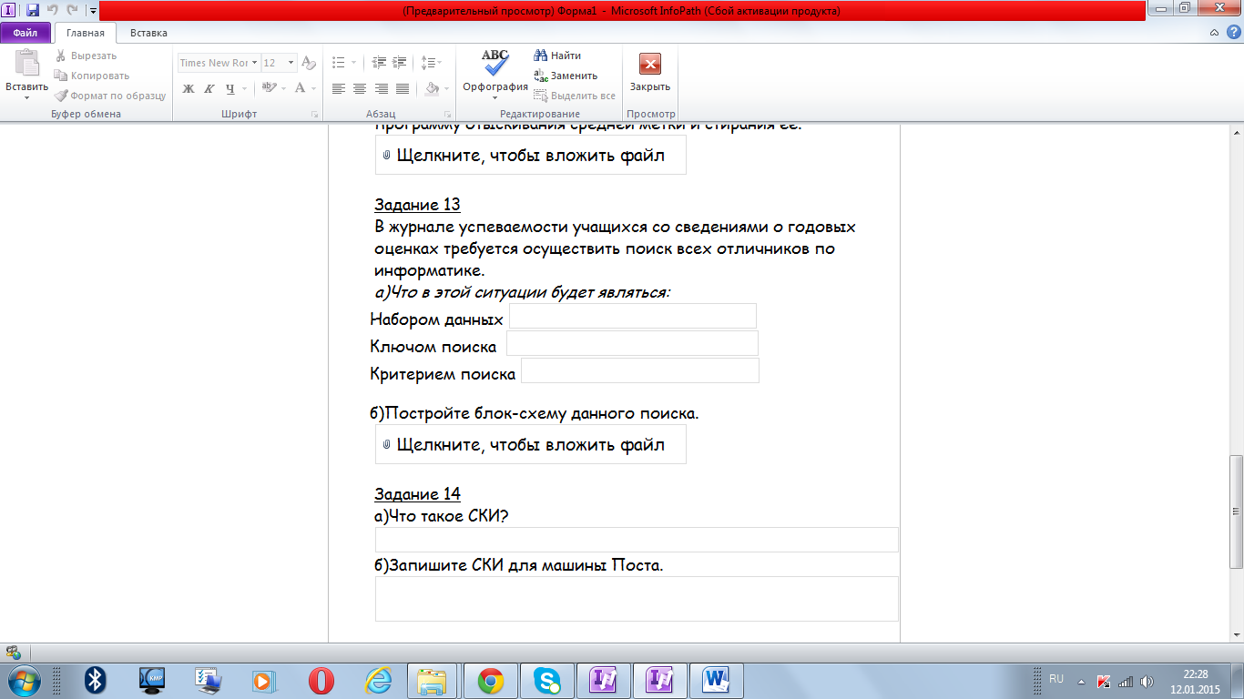
Task: Open the Opera browser taskbar icon
Action: coord(321,680)
